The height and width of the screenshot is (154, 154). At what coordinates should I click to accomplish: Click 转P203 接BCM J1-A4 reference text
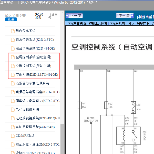tap(91, 119)
